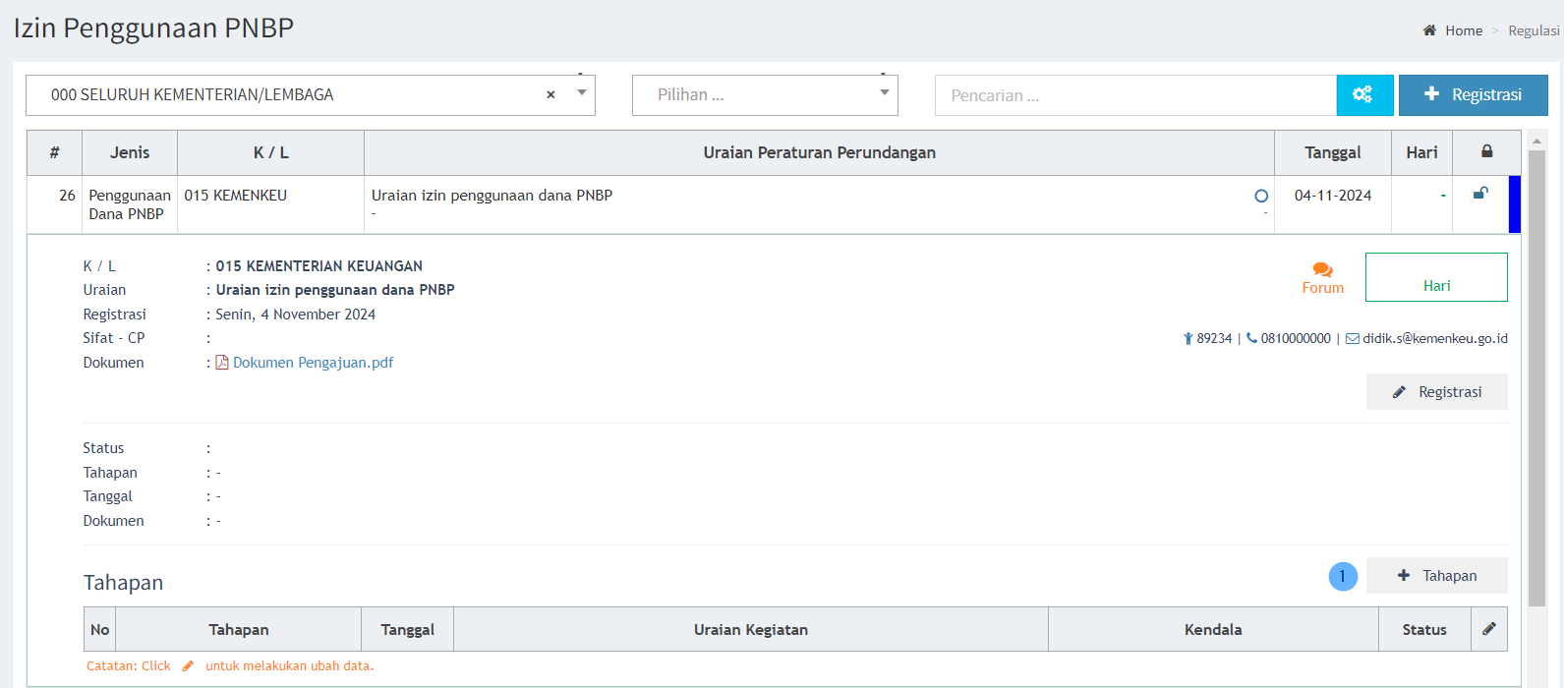This screenshot has width=1564, height=688.
Task: Open the Forum chat icon
Action: point(1322,270)
